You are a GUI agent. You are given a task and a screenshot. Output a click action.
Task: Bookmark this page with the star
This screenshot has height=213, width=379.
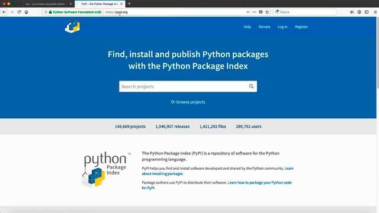click(x=267, y=12)
